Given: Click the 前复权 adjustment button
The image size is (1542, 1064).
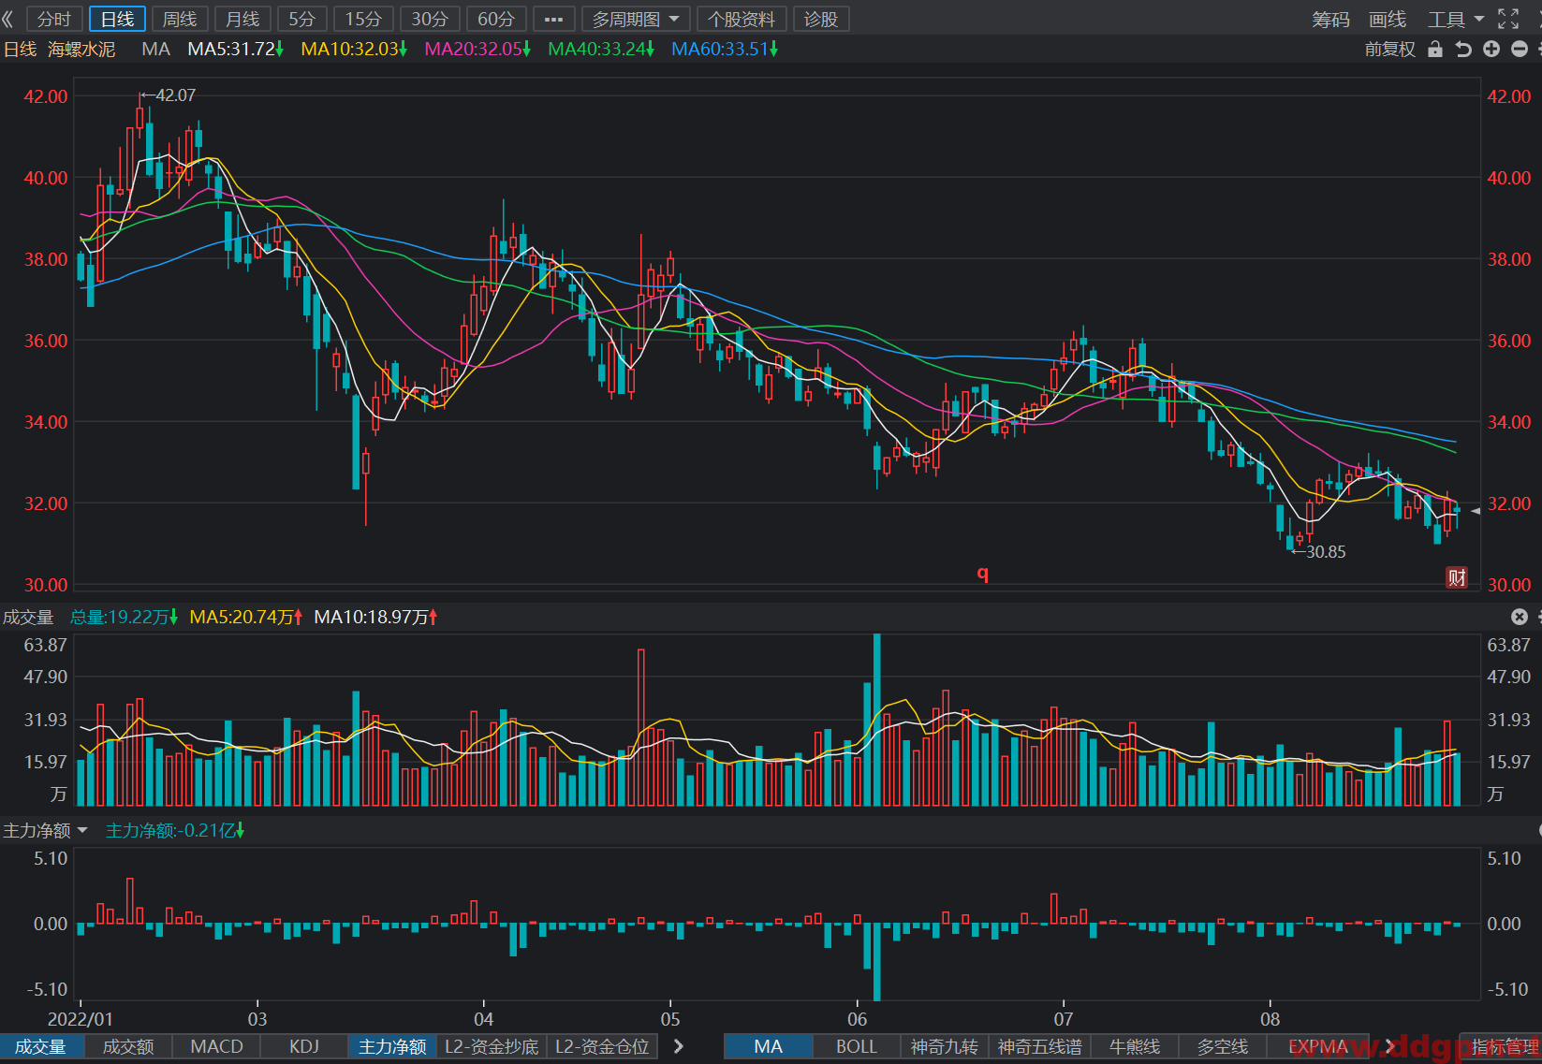Looking at the screenshot, I should [1389, 50].
